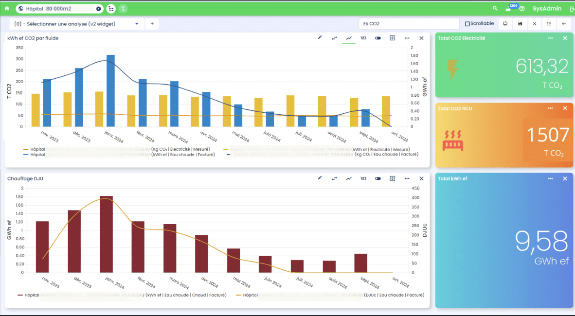Viewport: 575px width, 316px height.
Task: Open the Sélectionner une analyse dropdown
Action: pos(137,23)
